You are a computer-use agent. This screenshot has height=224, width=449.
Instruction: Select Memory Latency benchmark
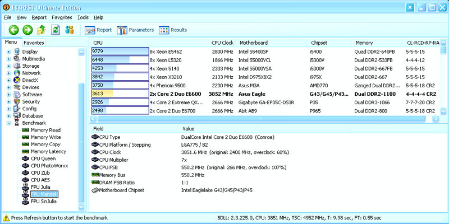click(48, 151)
